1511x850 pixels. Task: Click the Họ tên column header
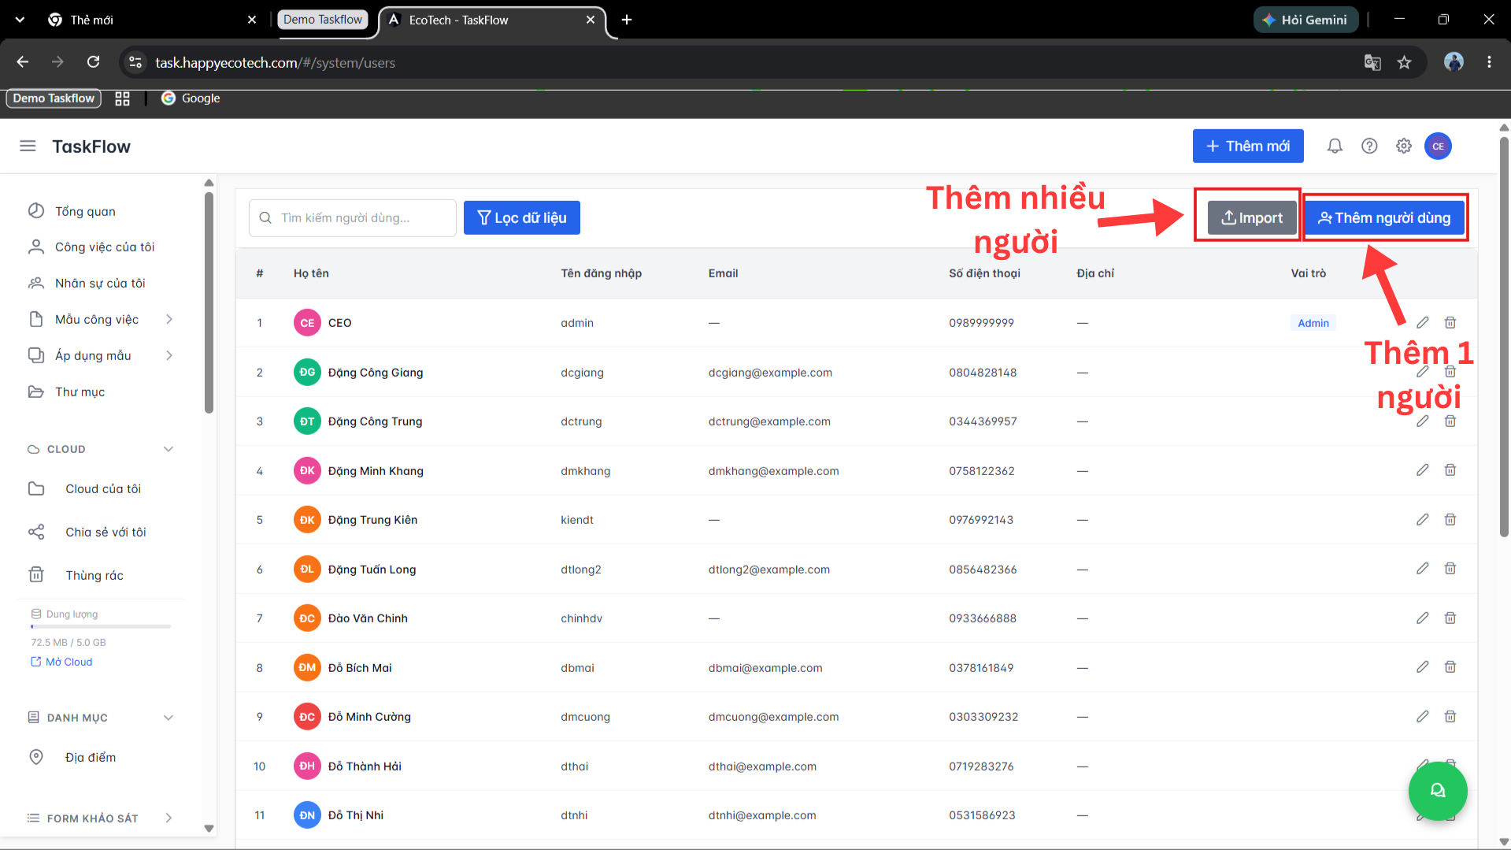click(x=311, y=273)
